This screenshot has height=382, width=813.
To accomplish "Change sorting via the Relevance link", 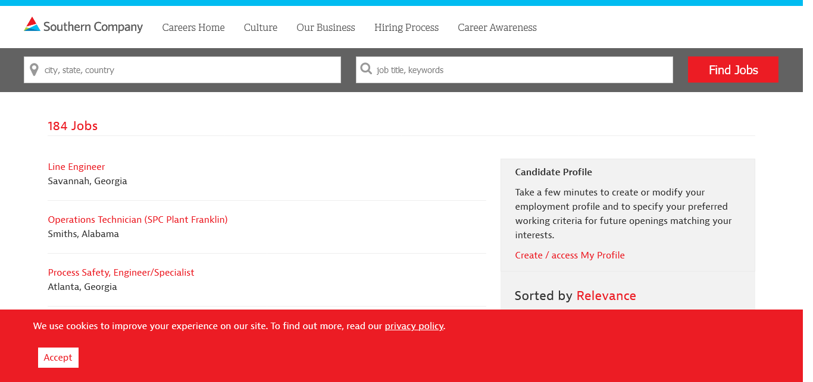I will tap(606, 296).
